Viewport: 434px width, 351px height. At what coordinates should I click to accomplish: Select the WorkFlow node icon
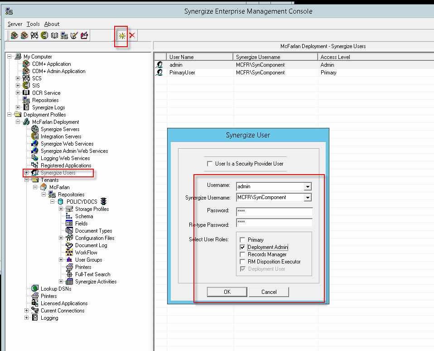[69, 253]
